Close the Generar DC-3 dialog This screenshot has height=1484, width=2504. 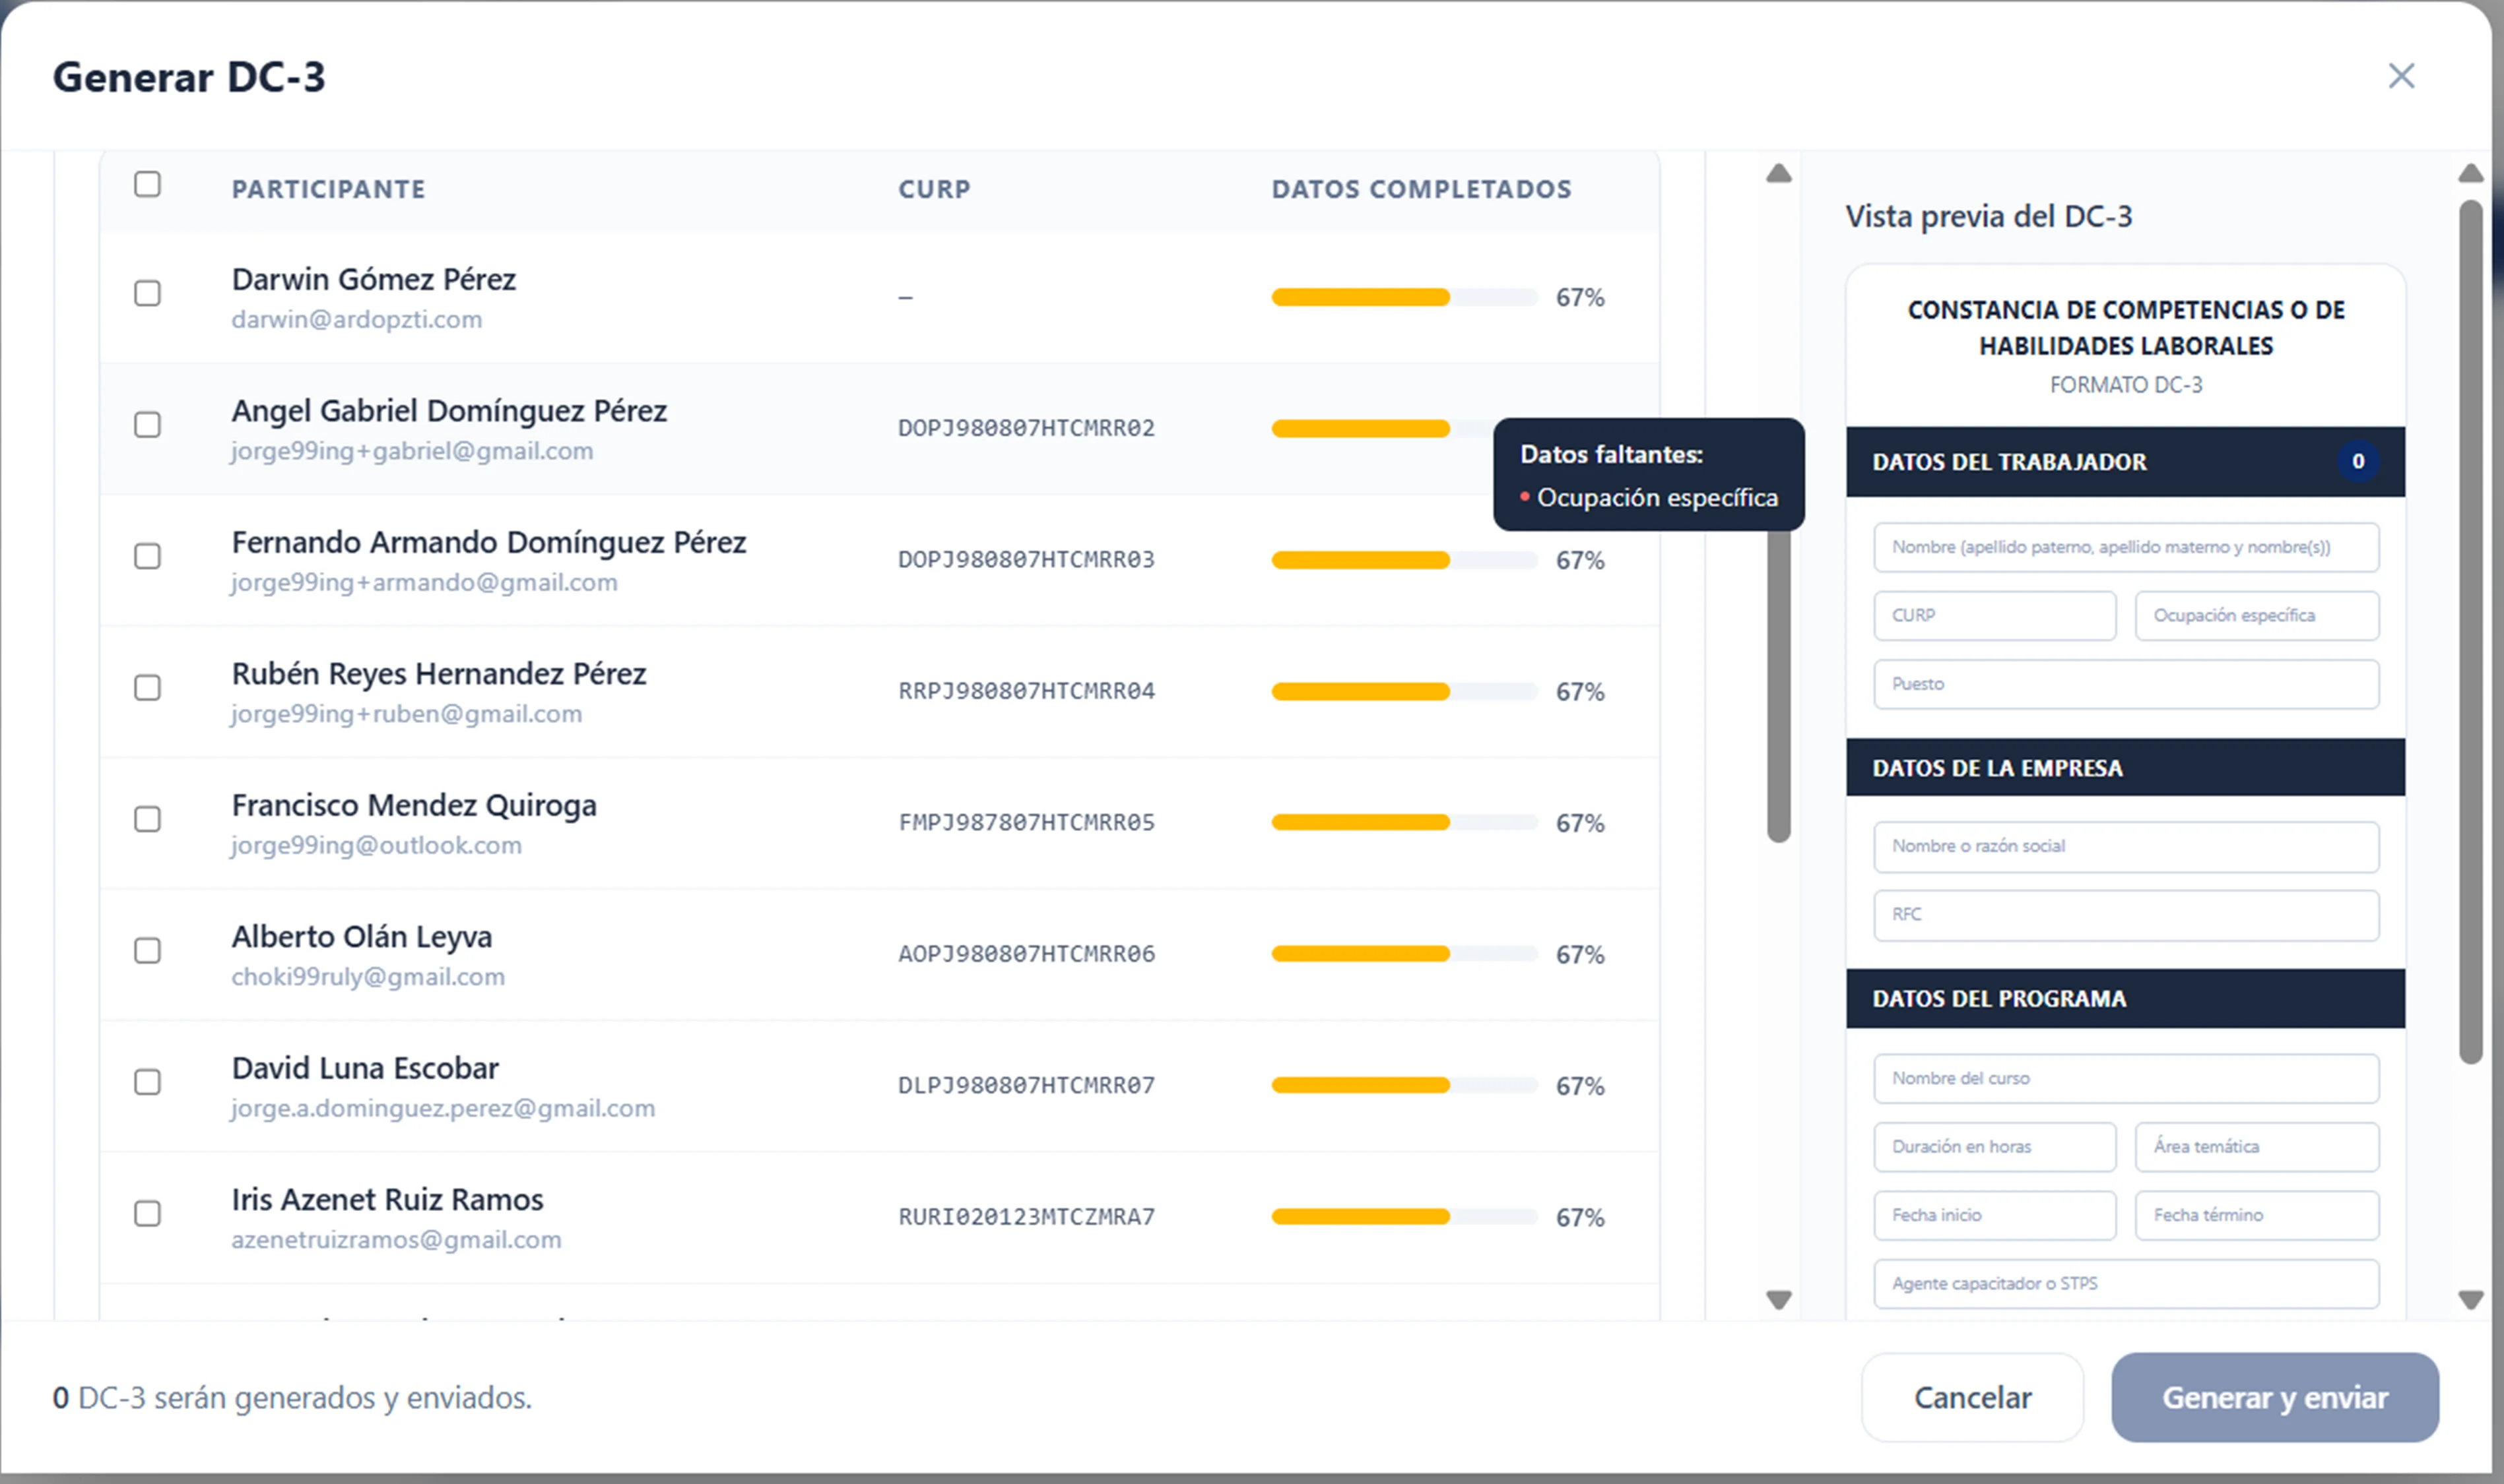(2401, 76)
